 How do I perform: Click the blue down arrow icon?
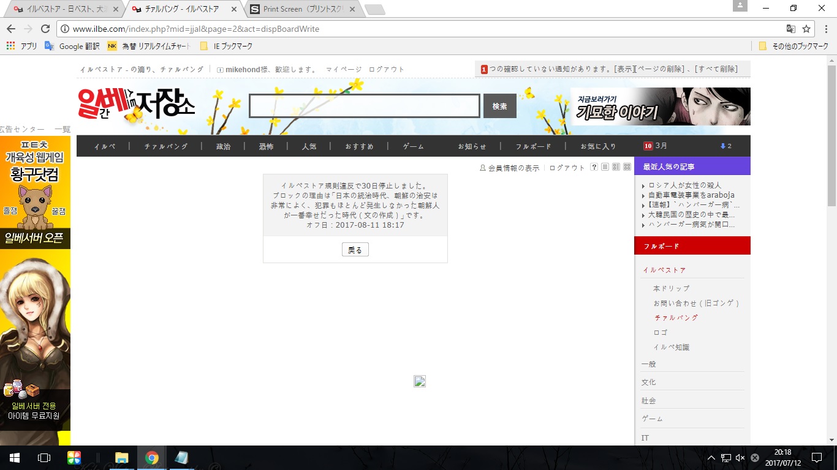tap(723, 146)
